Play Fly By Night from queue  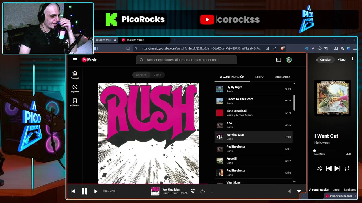[253, 89]
